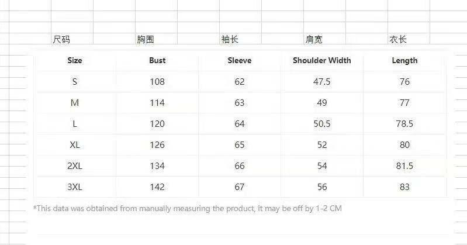Click the 袖长 header cell
The width and height of the screenshot is (467, 245).
pyautogui.click(x=230, y=40)
